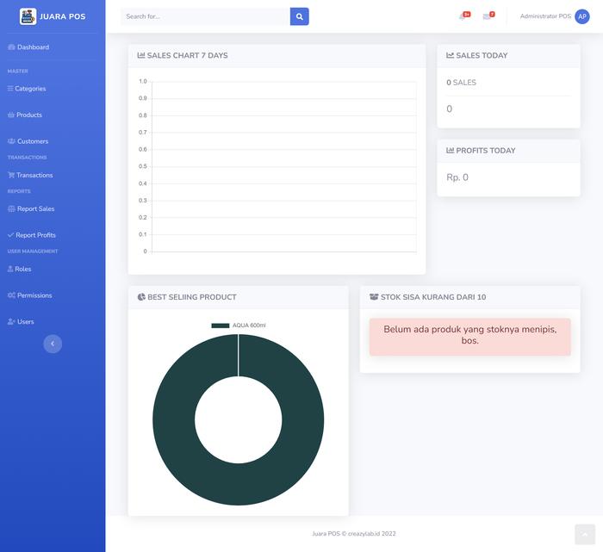Open the messages envelope icon
This screenshot has width=603, height=552.
click(488, 16)
